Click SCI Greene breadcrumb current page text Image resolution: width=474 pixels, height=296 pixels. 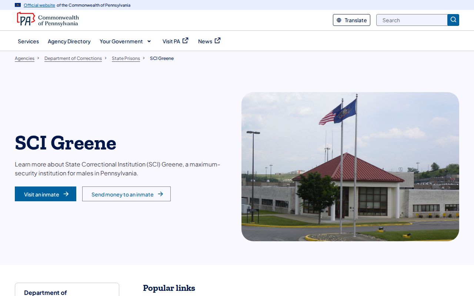(162, 58)
